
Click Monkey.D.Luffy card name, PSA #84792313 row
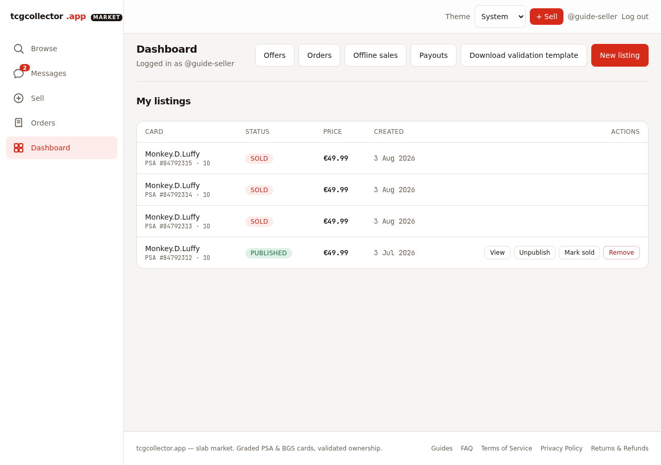(x=172, y=217)
